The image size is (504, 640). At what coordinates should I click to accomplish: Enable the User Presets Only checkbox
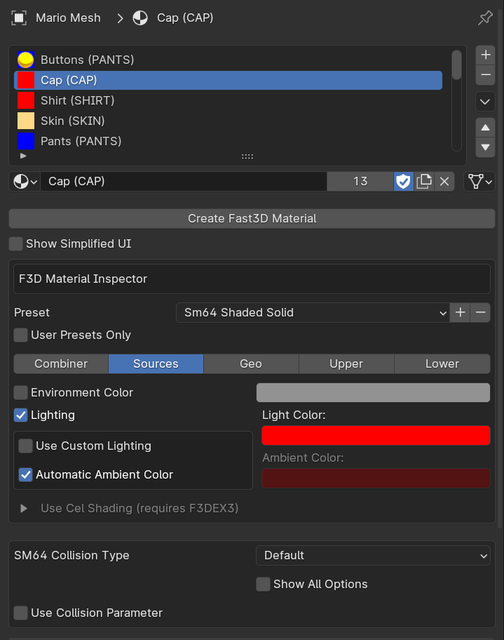coord(21,335)
